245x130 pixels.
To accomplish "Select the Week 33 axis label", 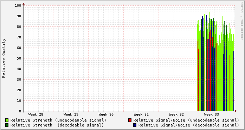I will point(211,114).
